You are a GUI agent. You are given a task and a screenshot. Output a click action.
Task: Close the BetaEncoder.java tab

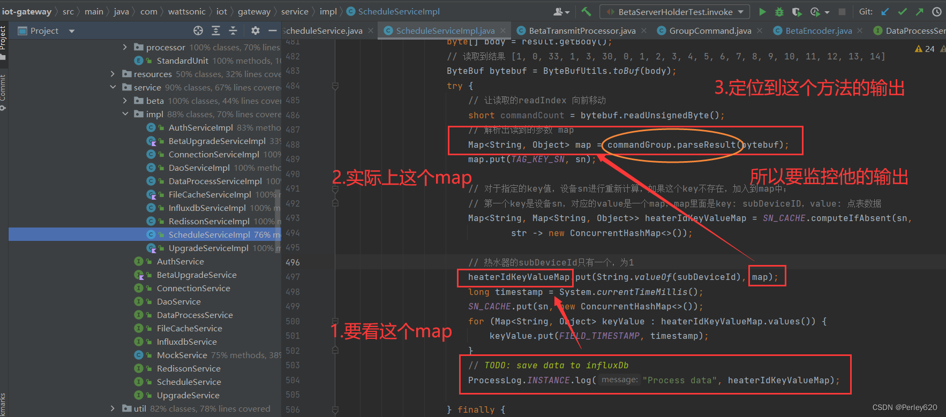[x=860, y=31]
